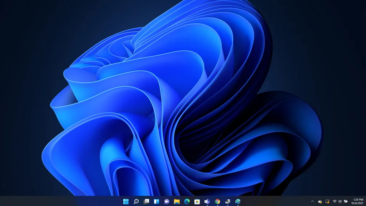366x206 pixels.
Task: Open the Microsoft Store
Action: (x=197, y=201)
